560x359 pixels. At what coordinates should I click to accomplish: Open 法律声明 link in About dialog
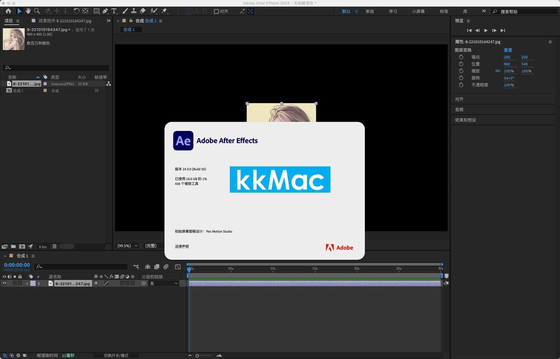tap(182, 247)
